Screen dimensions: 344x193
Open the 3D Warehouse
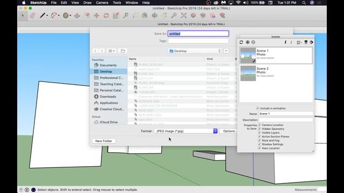coord(193,16)
